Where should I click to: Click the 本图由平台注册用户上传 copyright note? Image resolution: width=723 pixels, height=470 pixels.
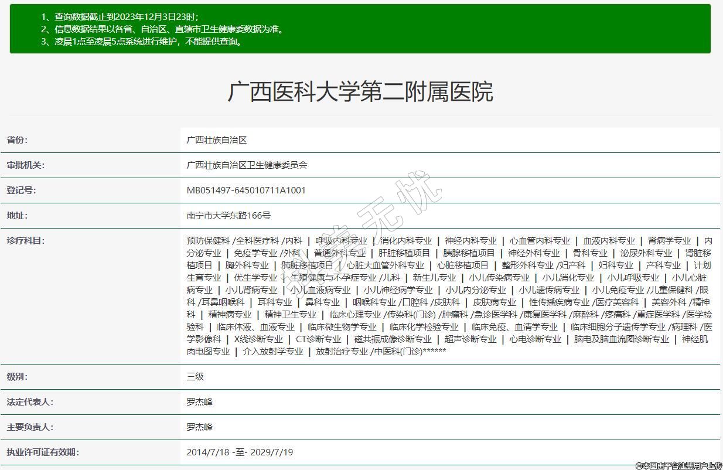(678, 465)
